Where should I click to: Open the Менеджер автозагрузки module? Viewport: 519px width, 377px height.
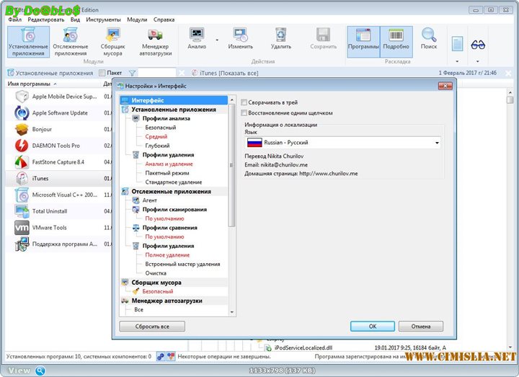tap(157, 40)
